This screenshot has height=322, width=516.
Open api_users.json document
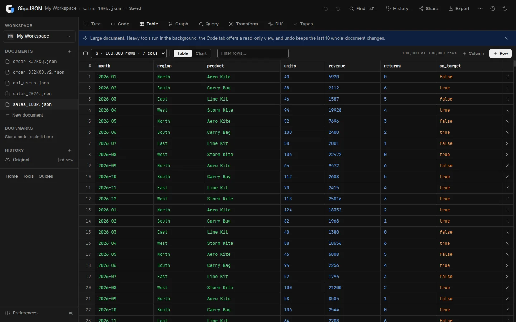point(39,83)
